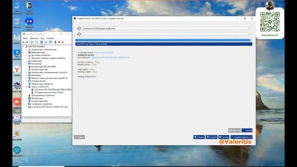The width and height of the screenshot is (297, 167).
Task: Click the Telegram button
Action: coord(199,137)
